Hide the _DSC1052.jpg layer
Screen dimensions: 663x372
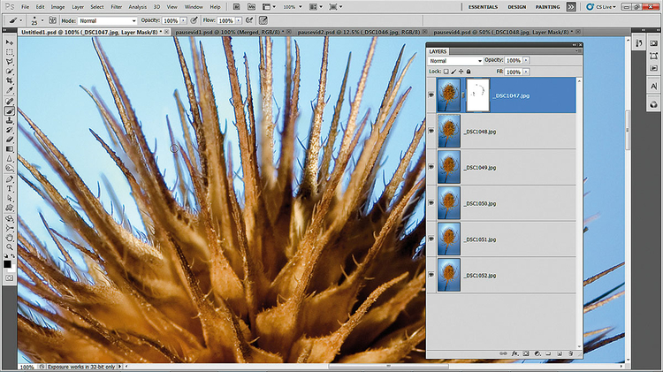[431, 275]
